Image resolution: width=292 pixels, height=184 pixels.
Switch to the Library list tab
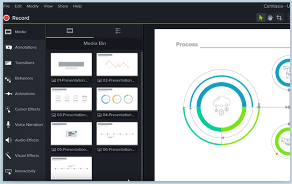point(118,31)
